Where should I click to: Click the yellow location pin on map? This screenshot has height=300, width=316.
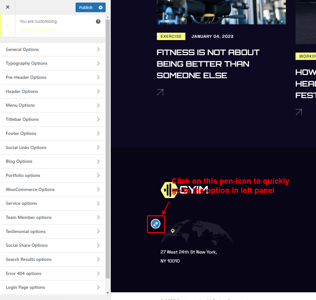tap(173, 231)
